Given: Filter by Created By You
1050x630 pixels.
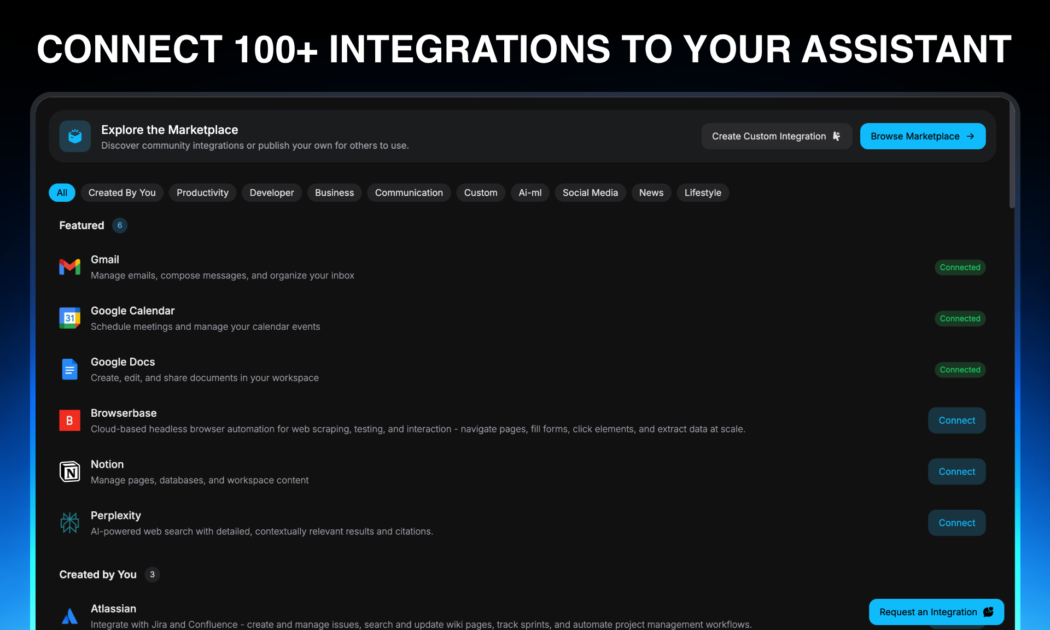Looking at the screenshot, I should coord(122,192).
